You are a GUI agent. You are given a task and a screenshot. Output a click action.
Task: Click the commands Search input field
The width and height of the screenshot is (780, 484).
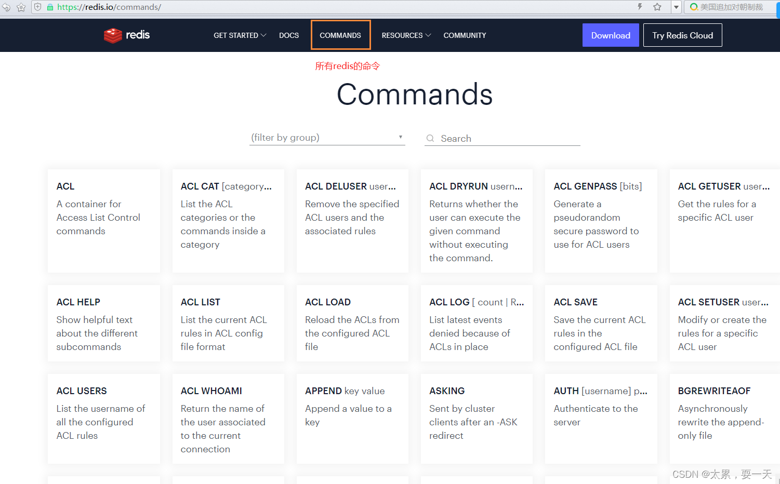(502, 139)
